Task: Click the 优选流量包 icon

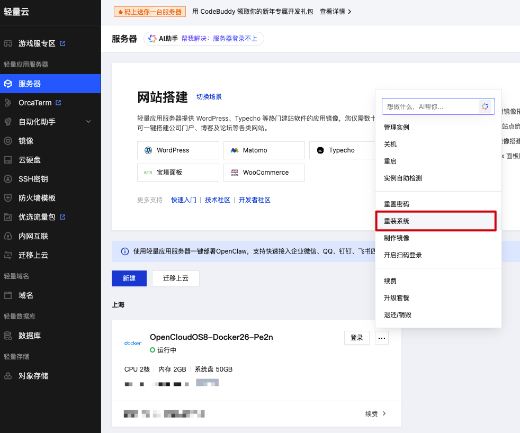Action: click(8, 217)
